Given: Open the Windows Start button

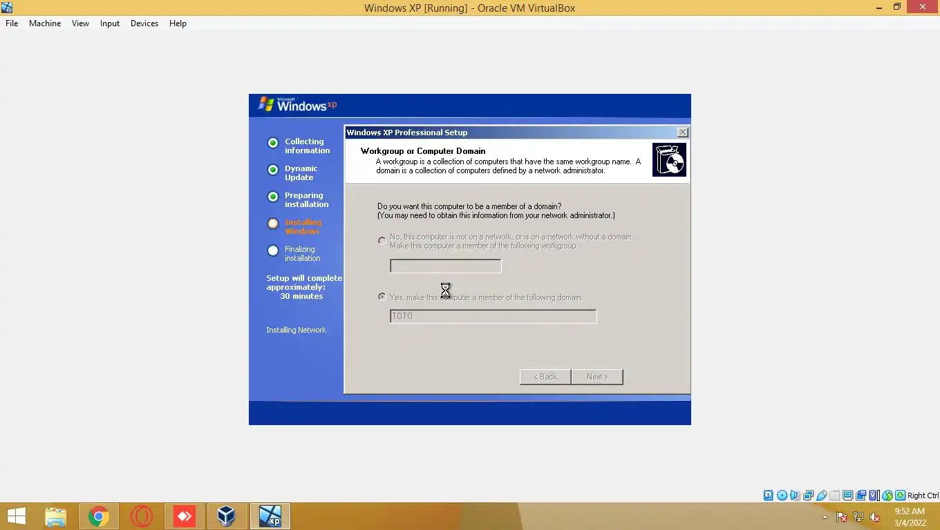Looking at the screenshot, I should click(16, 516).
